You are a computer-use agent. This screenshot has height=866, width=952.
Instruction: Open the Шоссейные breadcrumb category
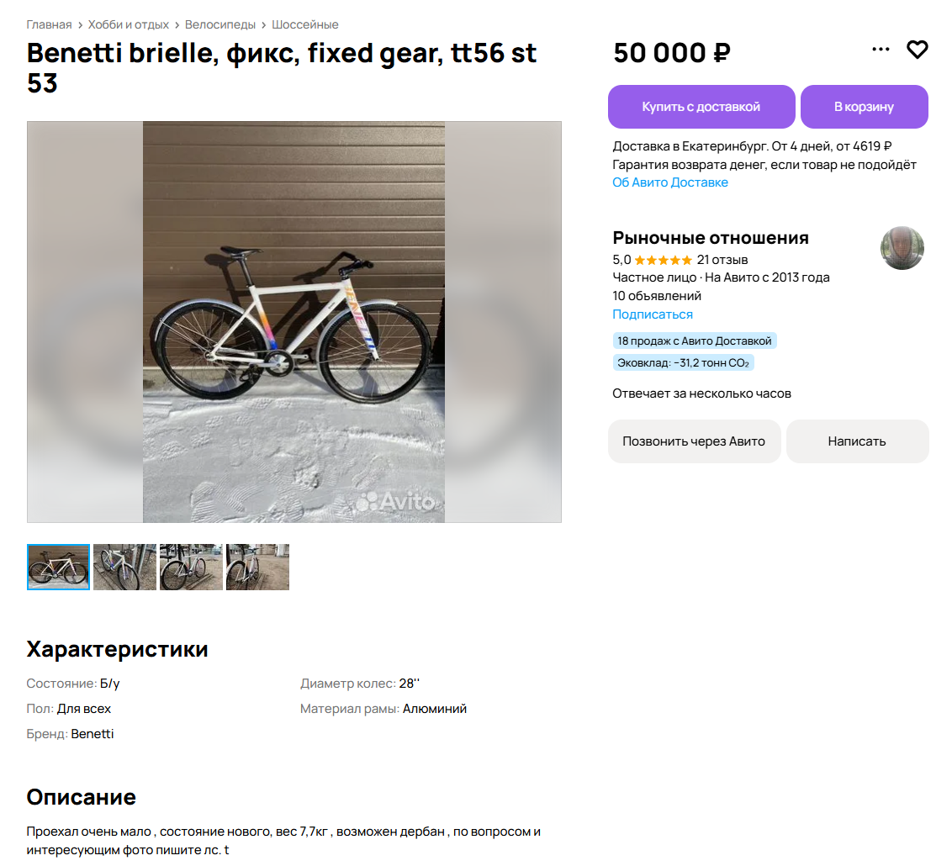click(x=304, y=25)
